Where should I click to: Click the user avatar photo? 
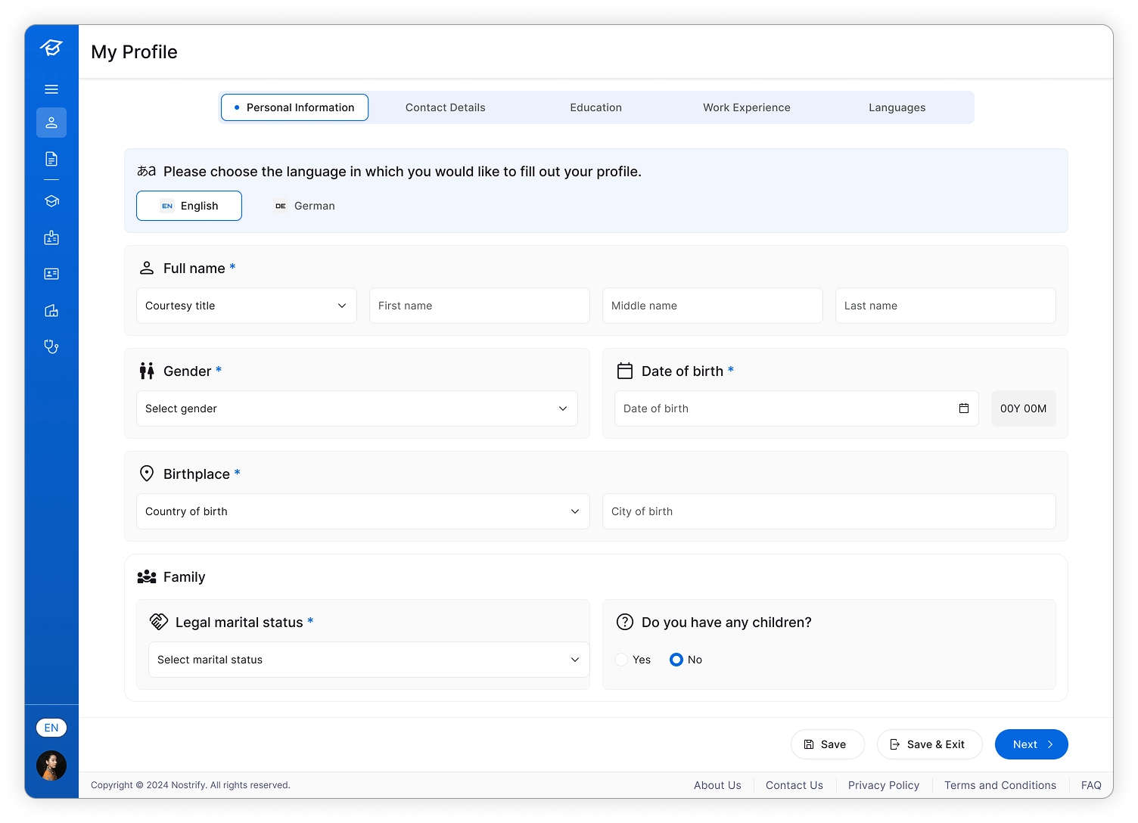51,766
